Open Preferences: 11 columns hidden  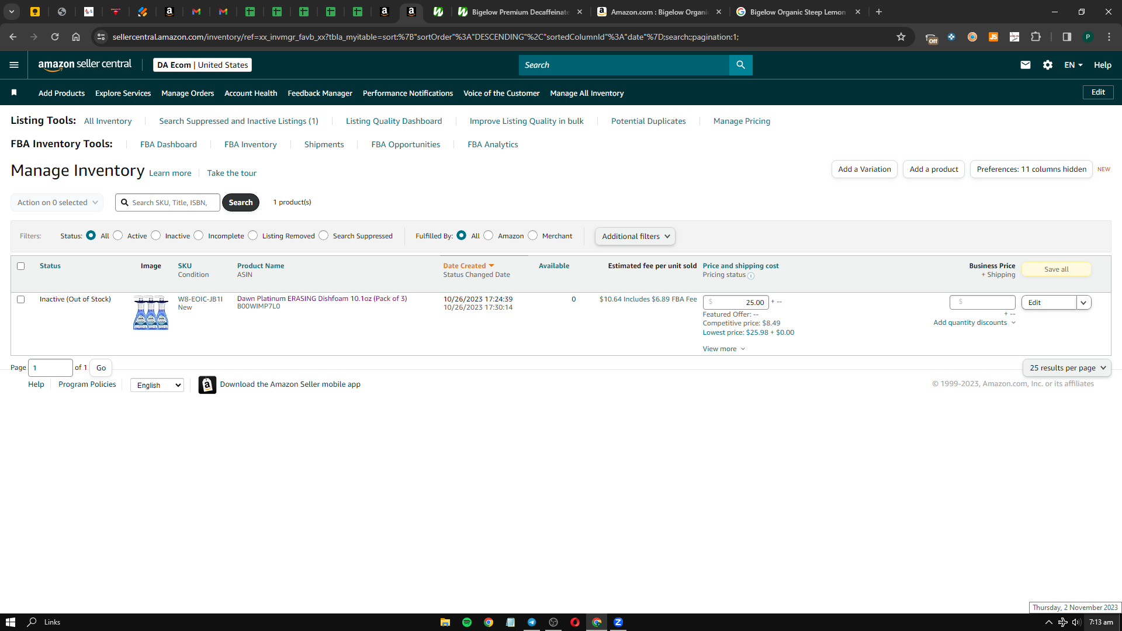coord(1031,169)
